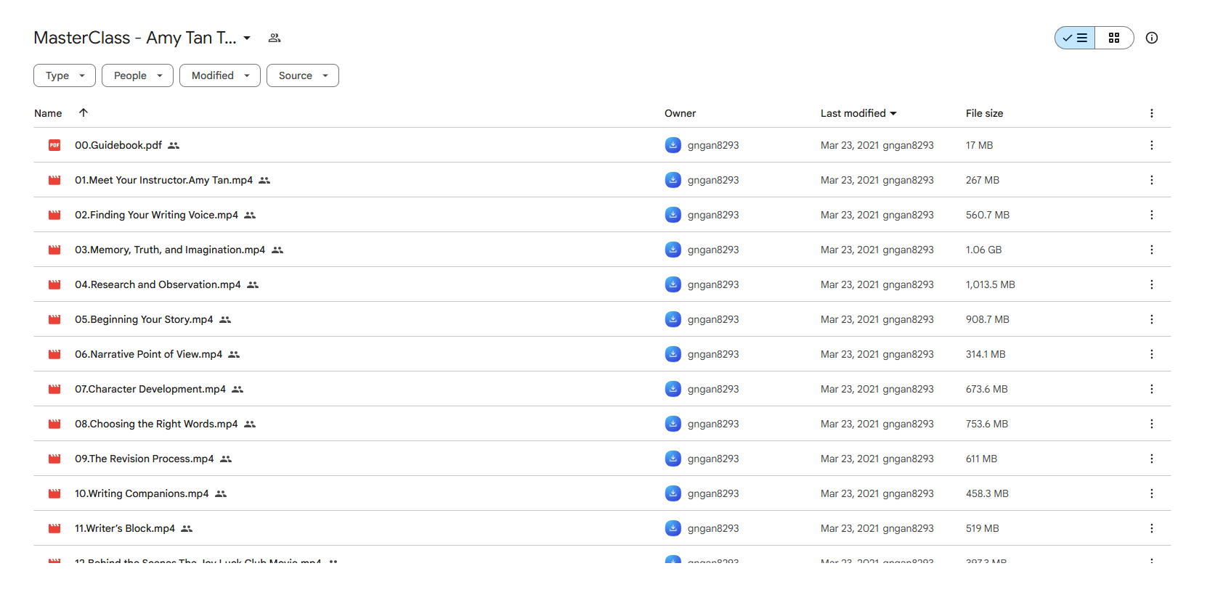Click video icon of 05.Beginning Your Story
The image size is (1223, 595).
tap(54, 319)
